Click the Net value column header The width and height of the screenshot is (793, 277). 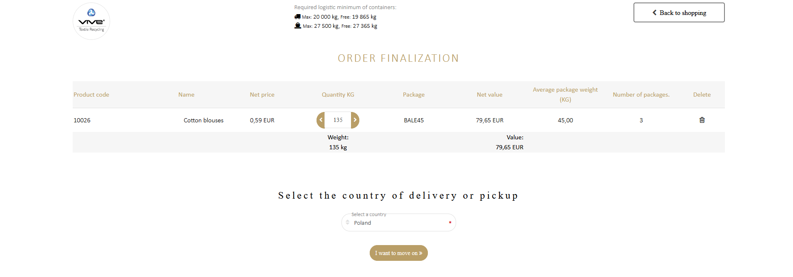pyautogui.click(x=490, y=95)
